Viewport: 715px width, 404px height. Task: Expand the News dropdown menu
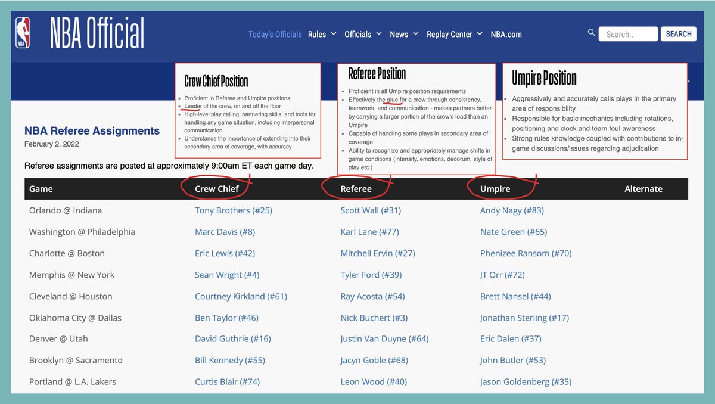coord(404,34)
